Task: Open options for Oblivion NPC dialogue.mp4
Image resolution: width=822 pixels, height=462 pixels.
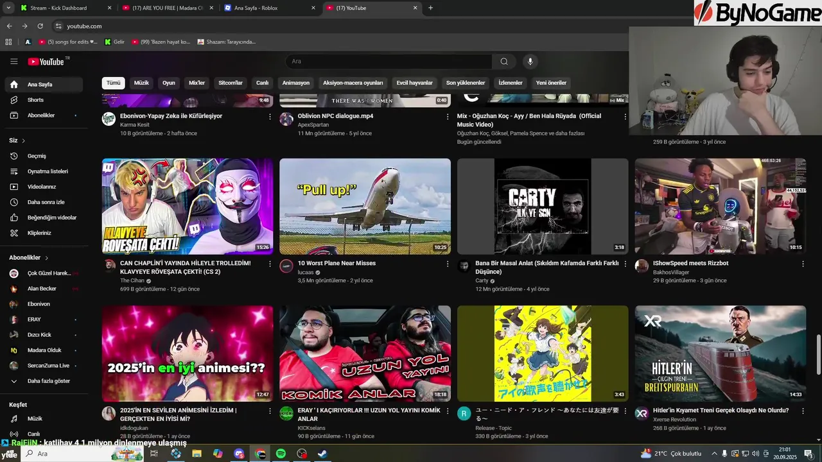Action: coord(448,117)
